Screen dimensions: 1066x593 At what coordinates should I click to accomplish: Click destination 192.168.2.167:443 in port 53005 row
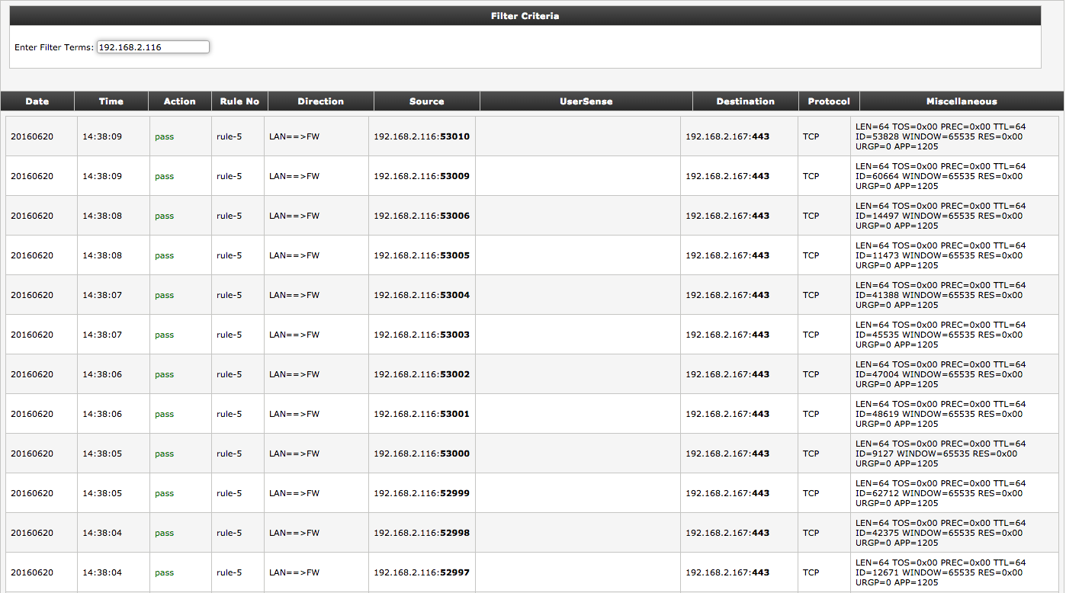[727, 255]
